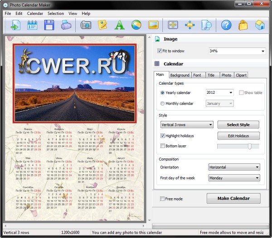Select the Monthly calendar radio button
Screen dimensions: 272x238
[163, 104]
